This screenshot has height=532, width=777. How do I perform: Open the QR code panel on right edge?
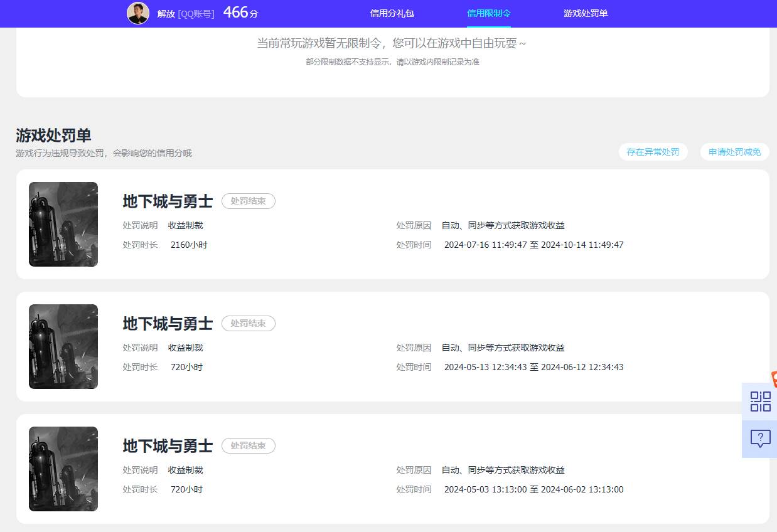759,402
